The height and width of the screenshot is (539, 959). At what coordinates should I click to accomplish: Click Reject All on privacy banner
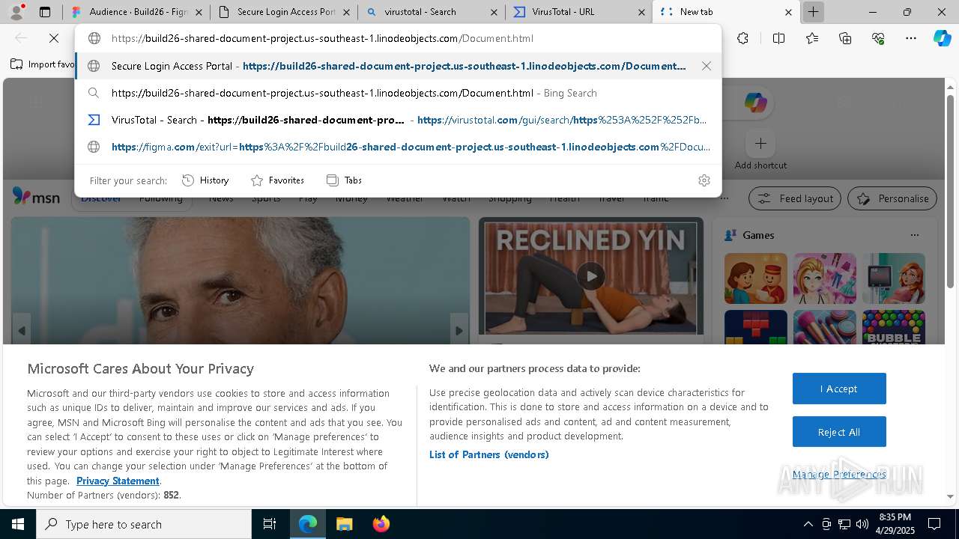pos(839,432)
